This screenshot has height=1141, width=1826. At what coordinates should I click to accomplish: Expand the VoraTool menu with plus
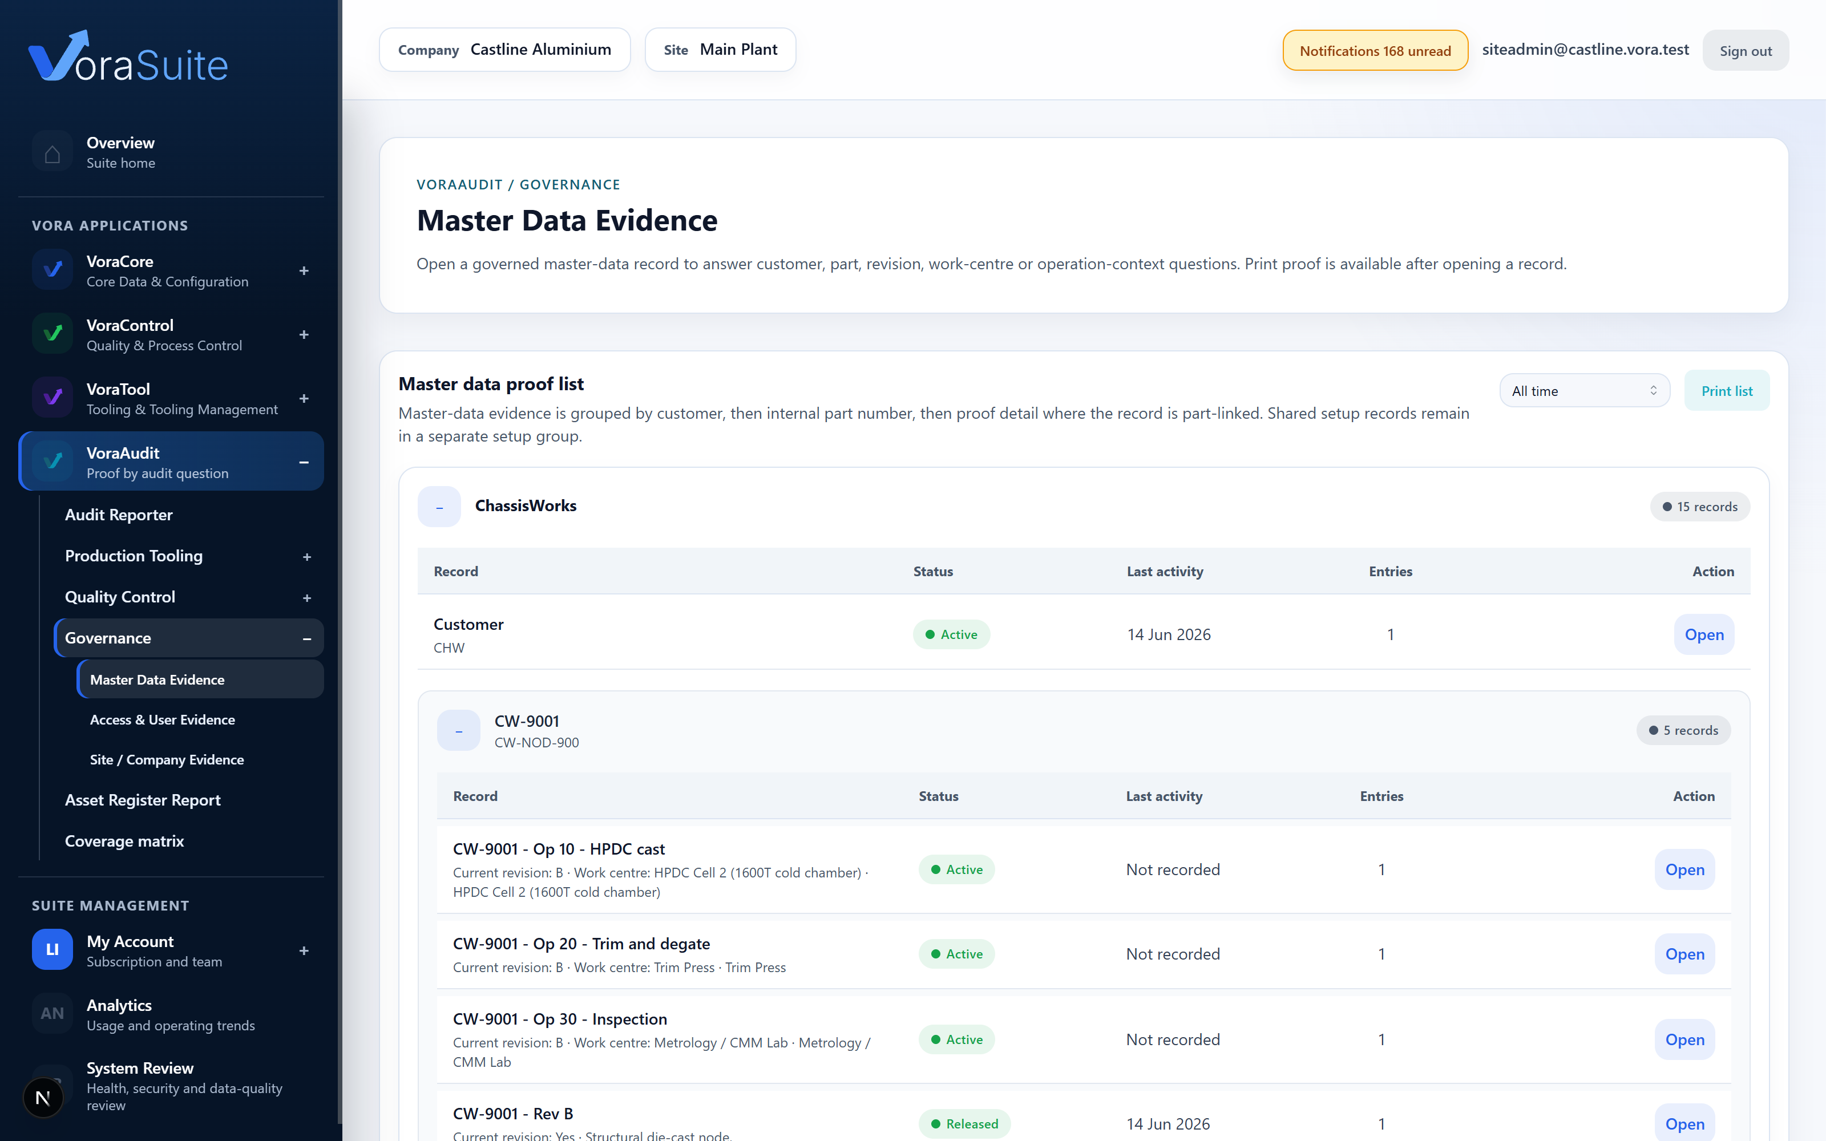pyautogui.click(x=304, y=398)
